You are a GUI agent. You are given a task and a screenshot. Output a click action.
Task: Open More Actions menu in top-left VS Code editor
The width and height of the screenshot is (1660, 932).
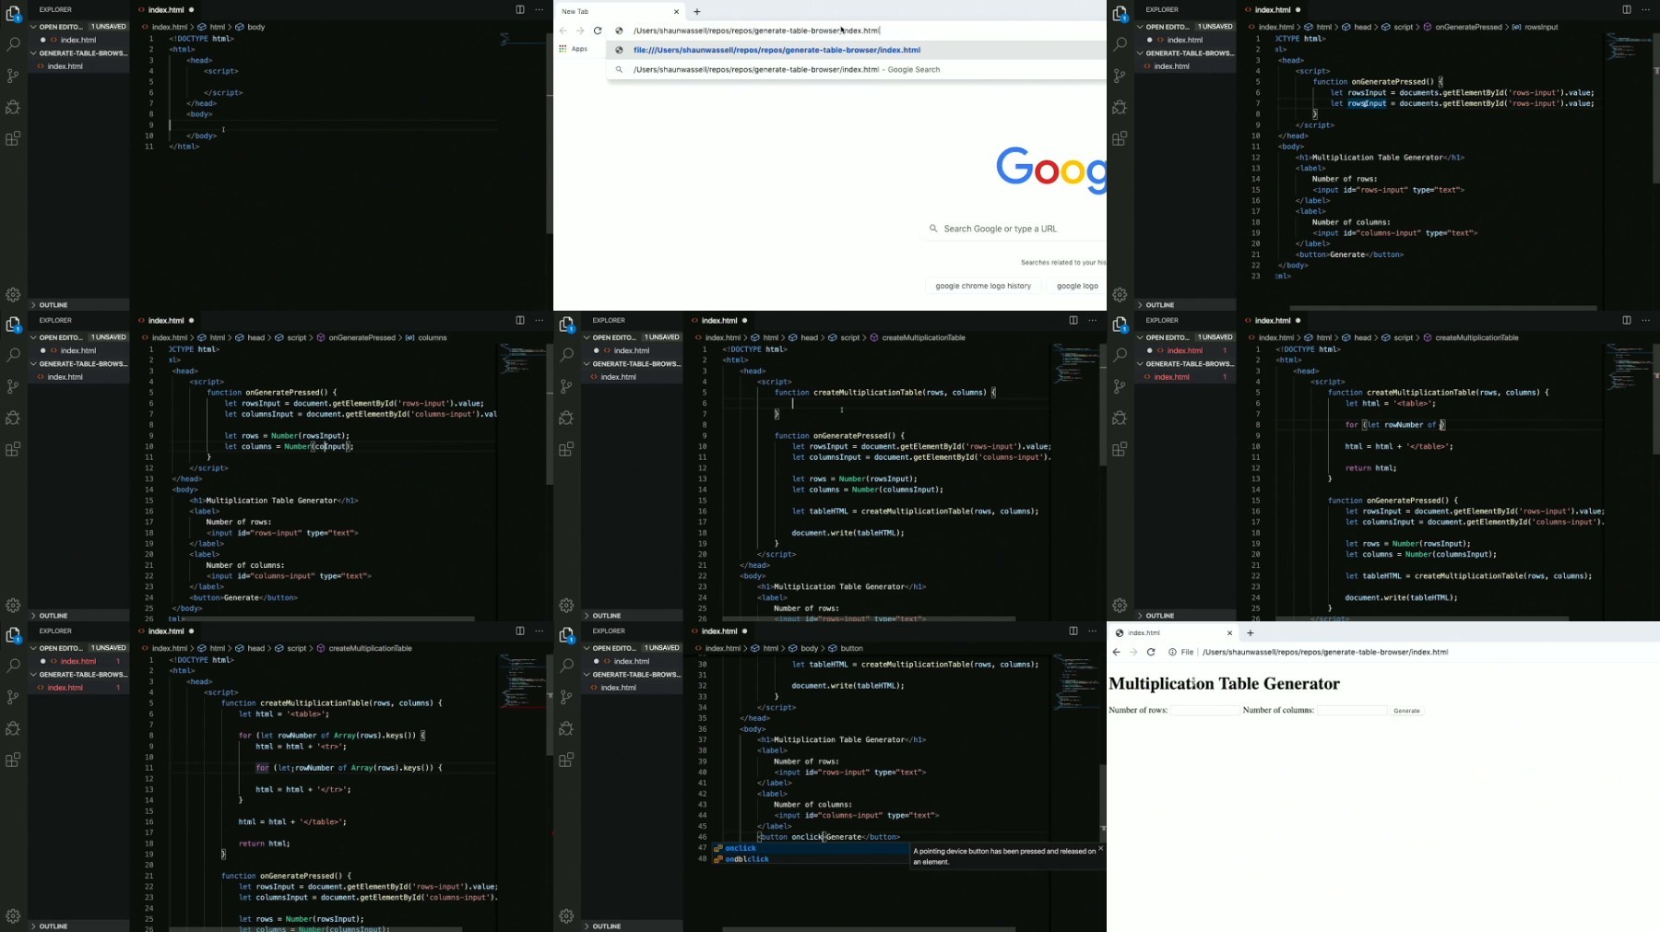tap(539, 10)
